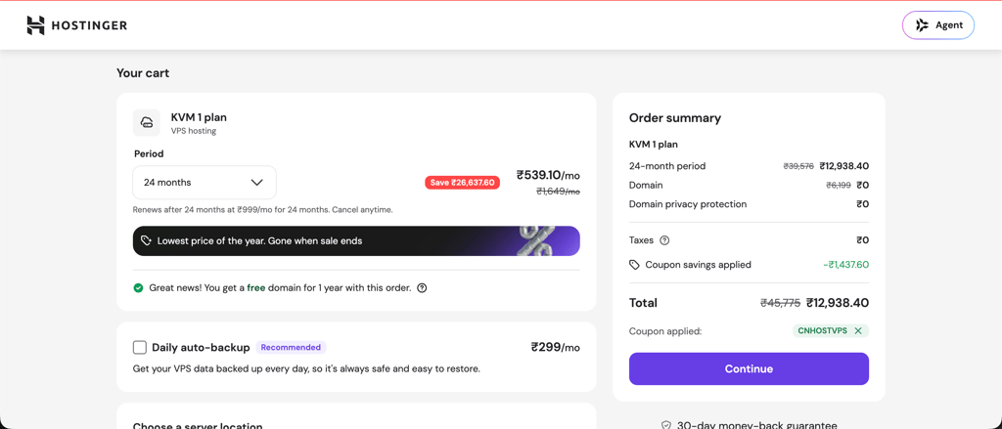Click the Taxes info question icon
1002x429 pixels.
(x=664, y=240)
